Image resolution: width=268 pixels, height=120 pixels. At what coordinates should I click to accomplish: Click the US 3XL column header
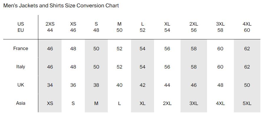[x=220, y=24]
